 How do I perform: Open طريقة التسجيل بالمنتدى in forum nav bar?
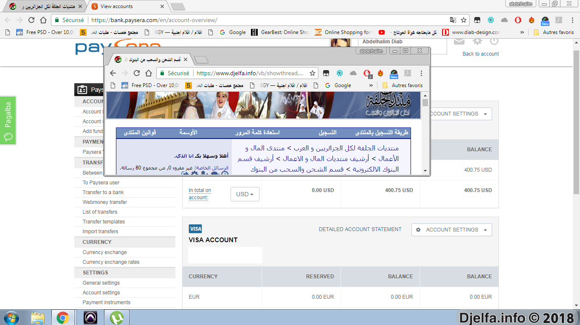381,133
